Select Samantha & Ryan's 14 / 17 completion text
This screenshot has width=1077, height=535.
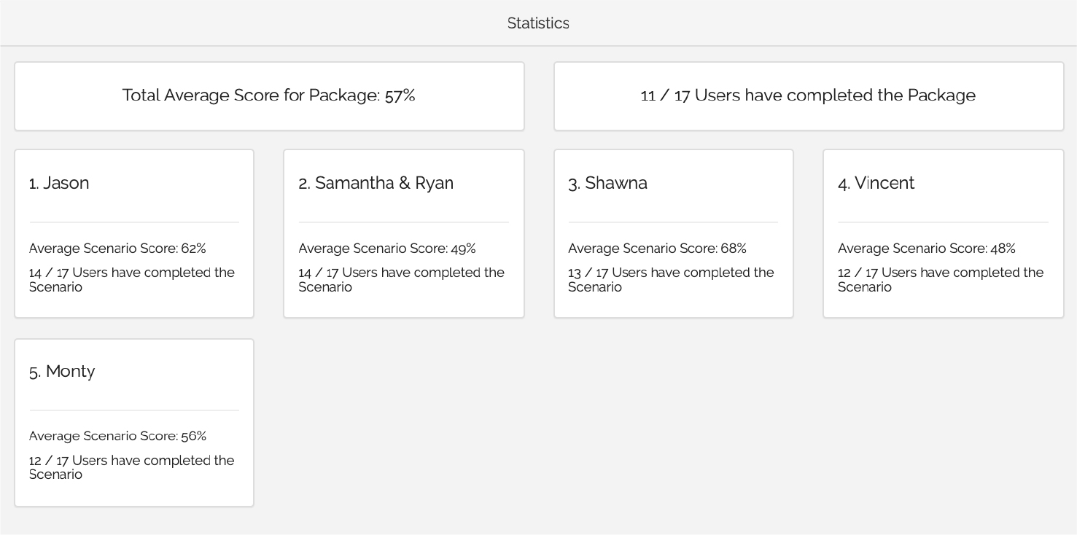[x=401, y=279]
